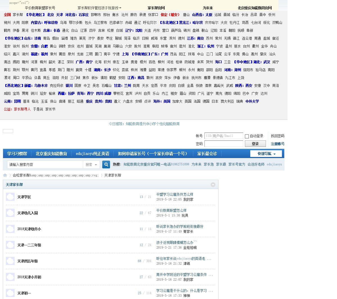Collapse the 天津家长帮 section
The height and width of the screenshot is (299, 337).
click(213, 185)
